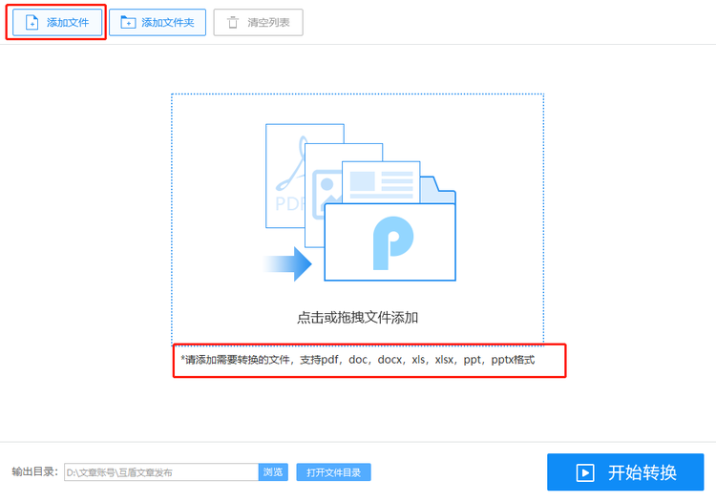Click the file drop zone illustration
This screenshot has width=716, height=502.
[x=360, y=202]
